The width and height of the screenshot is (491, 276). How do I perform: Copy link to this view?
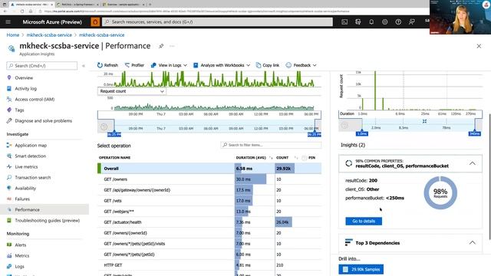click(x=268, y=65)
